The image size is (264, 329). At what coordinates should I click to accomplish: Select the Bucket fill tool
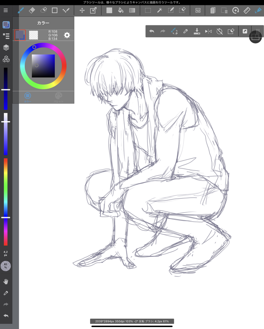coord(120,10)
